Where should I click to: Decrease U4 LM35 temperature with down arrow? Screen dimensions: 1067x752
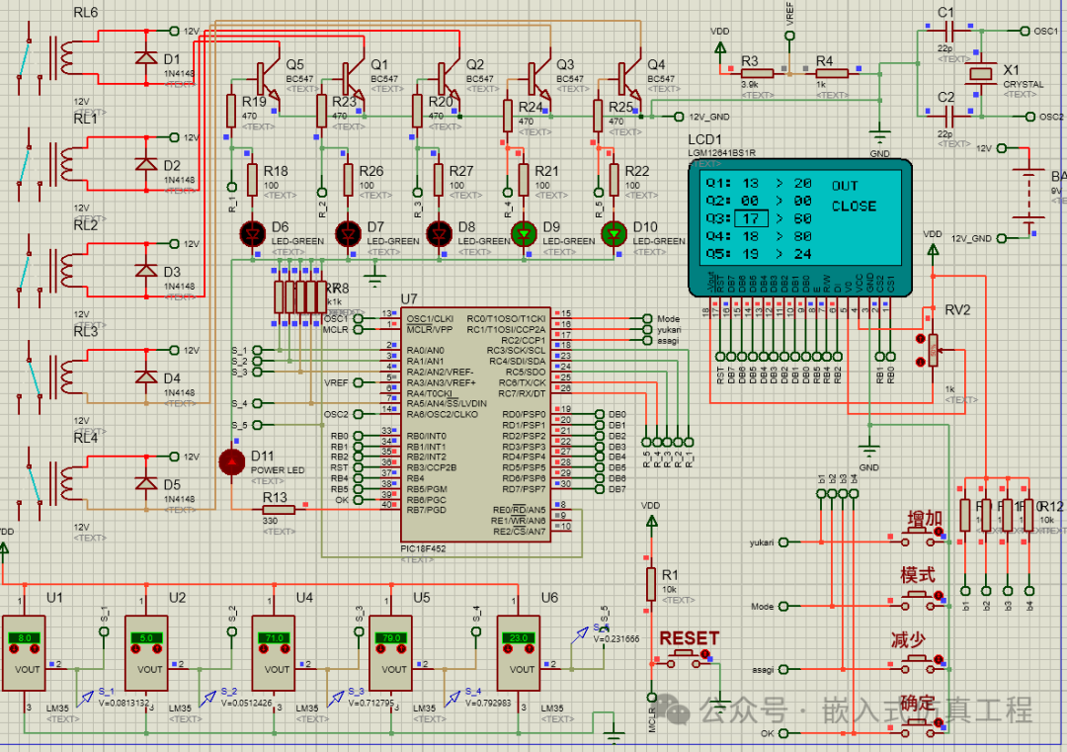tap(264, 649)
